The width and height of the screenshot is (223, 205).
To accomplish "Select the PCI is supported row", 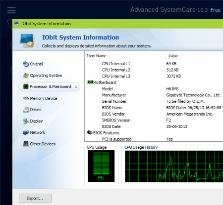I will click(x=154, y=139).
